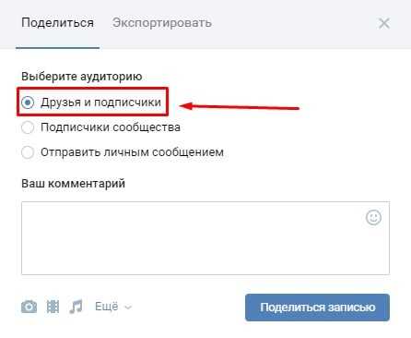411x338 pixels.
Task: Attach a photo with the camera icon
Action: [29, 307]
